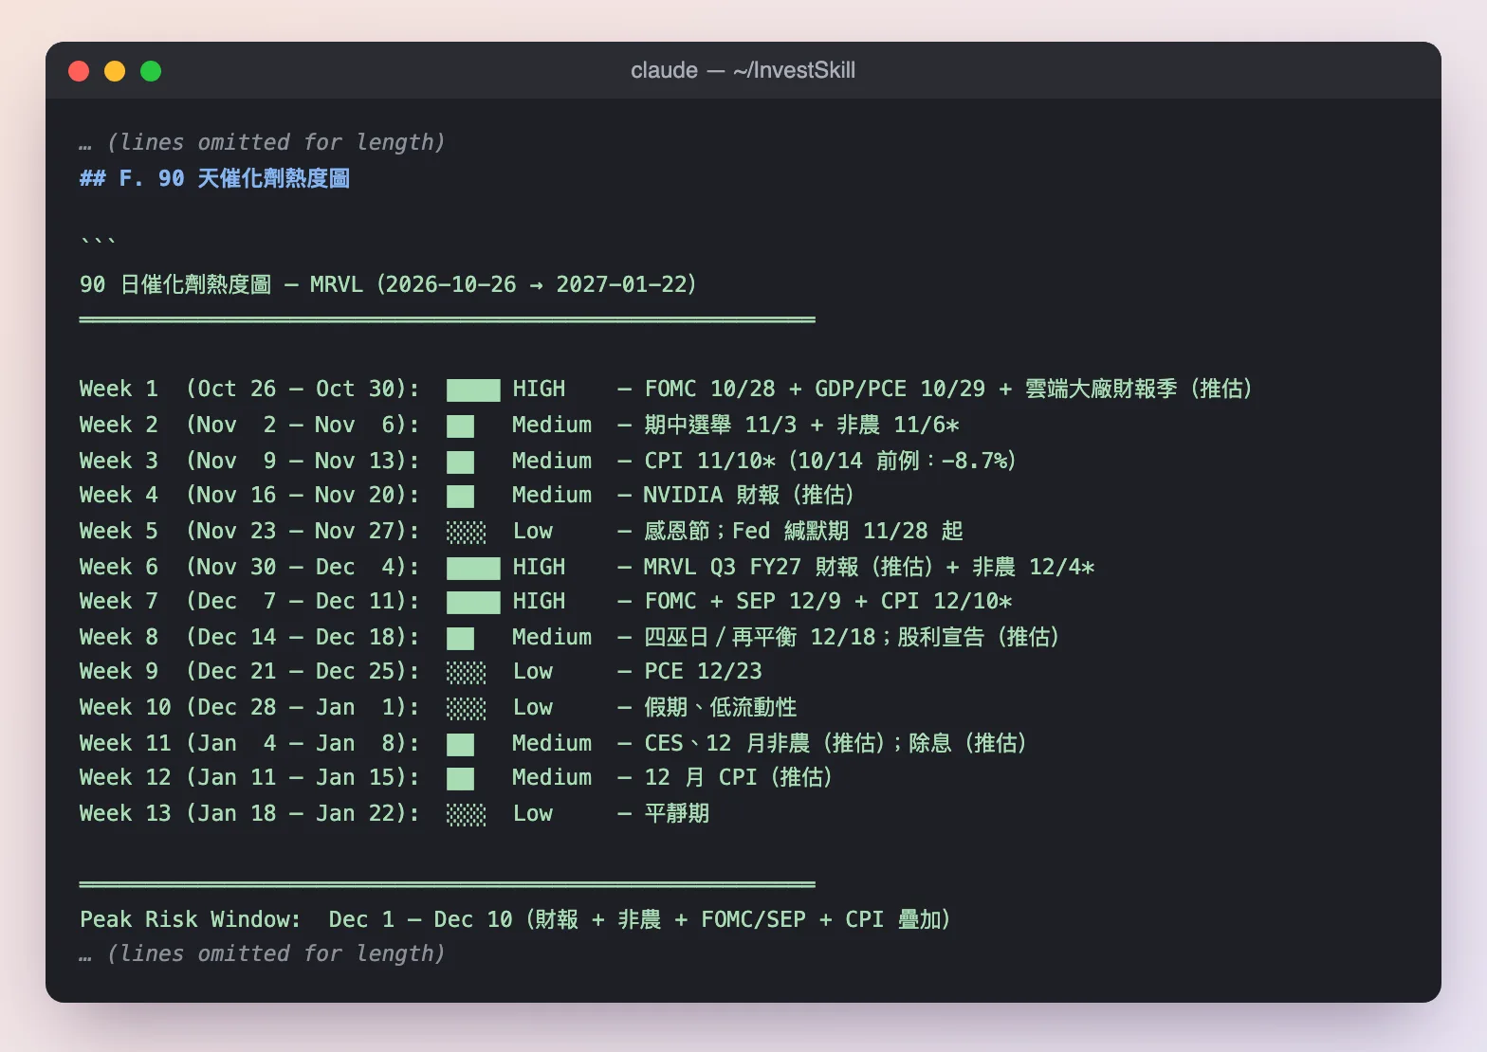Select '四巫日／再平衡 12/18' text
The height and width of the screenshot is (1052, 1487).
pos(760,637)
